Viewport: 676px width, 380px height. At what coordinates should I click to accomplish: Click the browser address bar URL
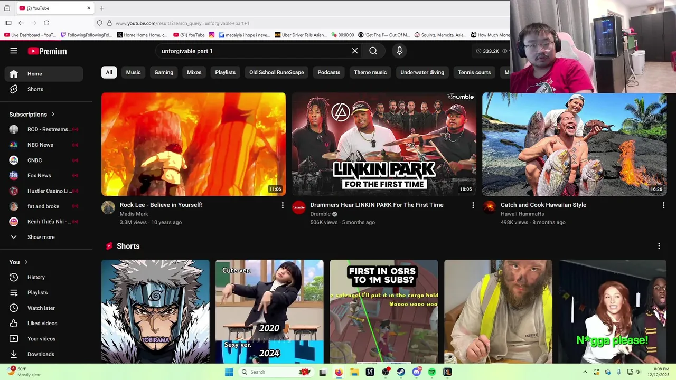tap(183, 23)
